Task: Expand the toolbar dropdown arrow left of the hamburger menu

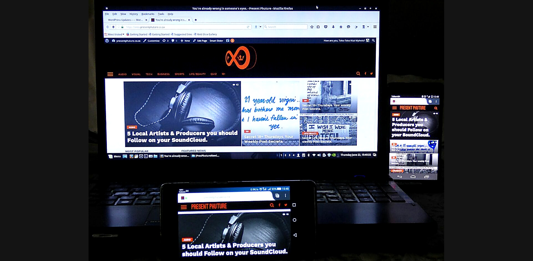Action: [x=368, y=27]
